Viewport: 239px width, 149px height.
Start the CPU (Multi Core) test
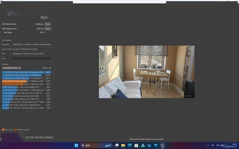(47, 24)
